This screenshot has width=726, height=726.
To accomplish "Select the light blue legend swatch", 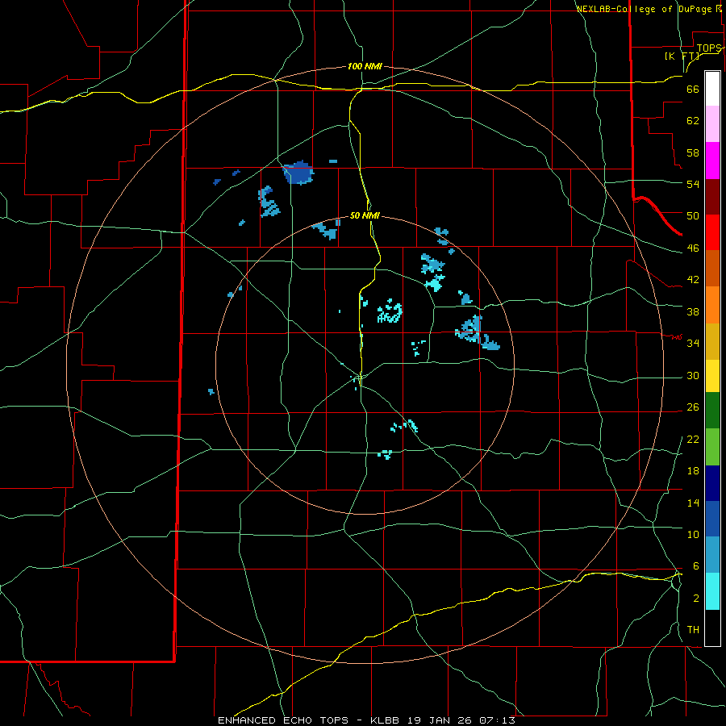I will (712, 555).
